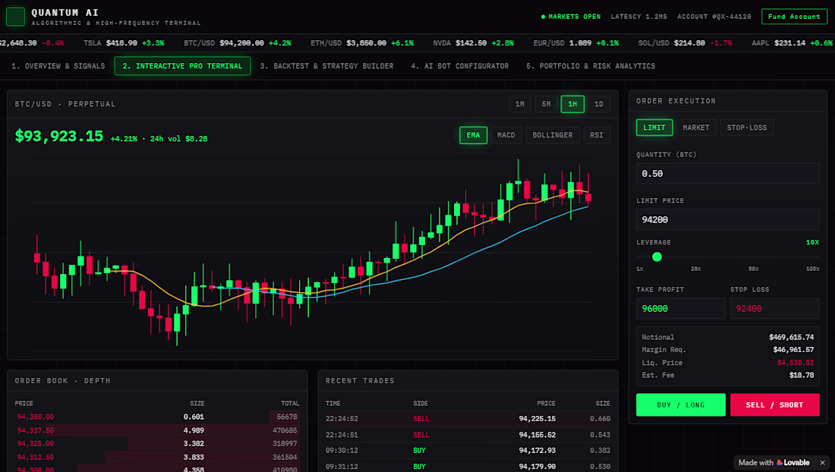
Task: Select the 94,350.00 order book price row
Action: coord(157,417)
